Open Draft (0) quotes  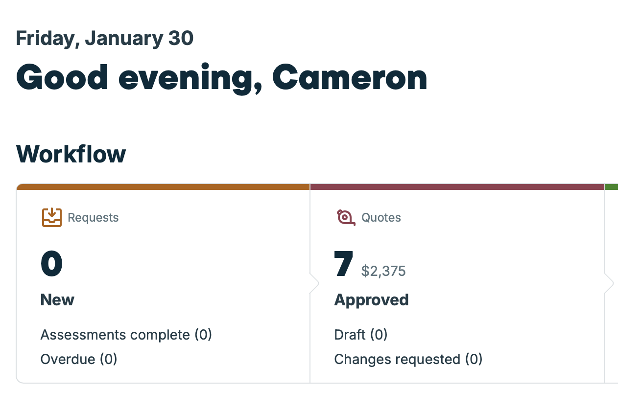(360, 335)
